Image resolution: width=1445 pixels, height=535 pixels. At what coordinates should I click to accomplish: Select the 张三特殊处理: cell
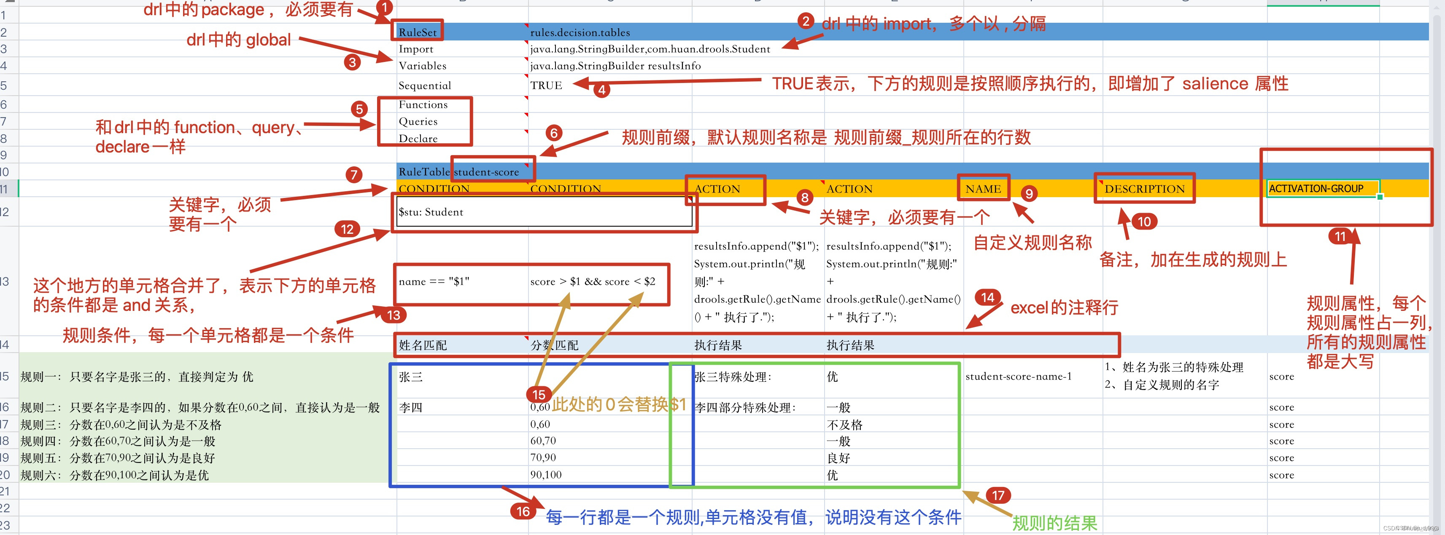[758, 376]
